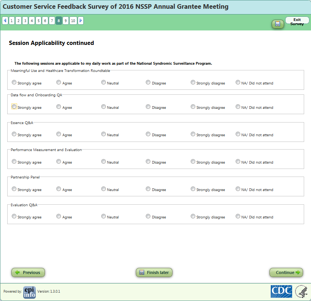This screenshot has width=311, height=301.
Task: Select Agree for Essence Q&A
Action: pos(59,134)
